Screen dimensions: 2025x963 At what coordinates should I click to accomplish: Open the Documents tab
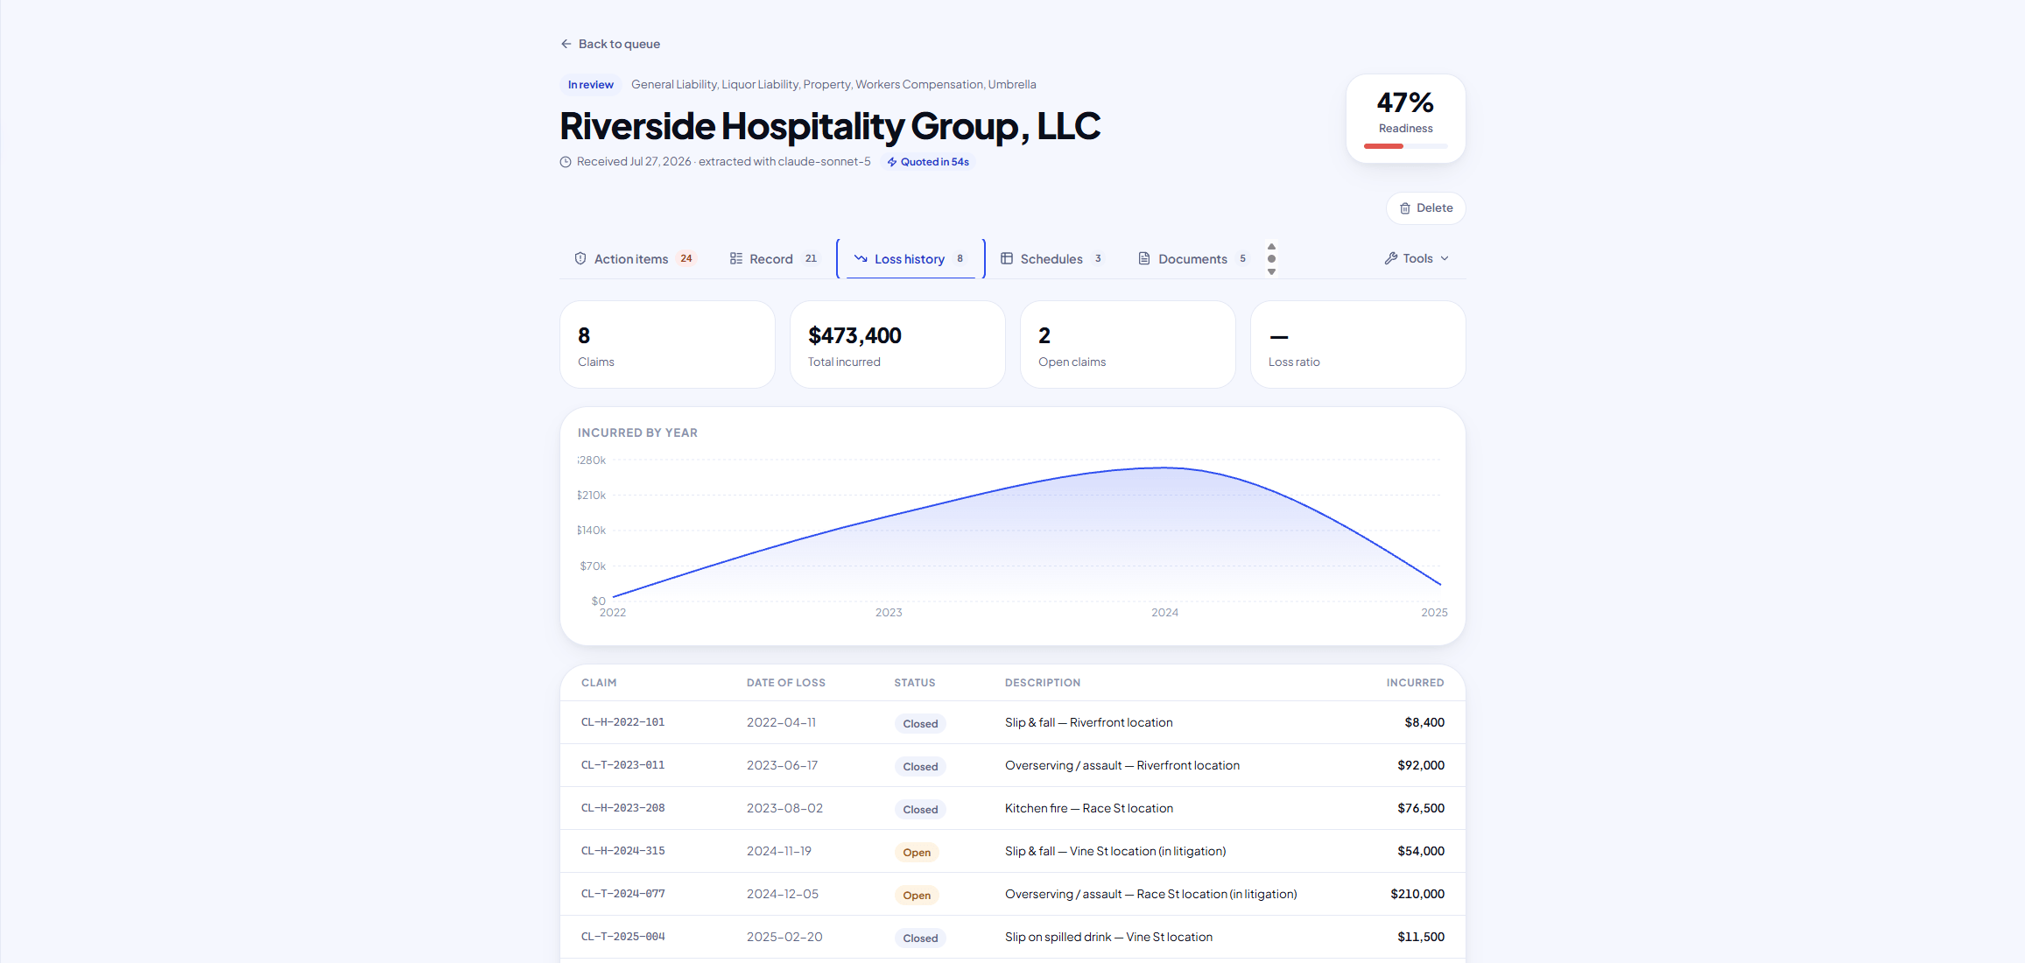1192,259
